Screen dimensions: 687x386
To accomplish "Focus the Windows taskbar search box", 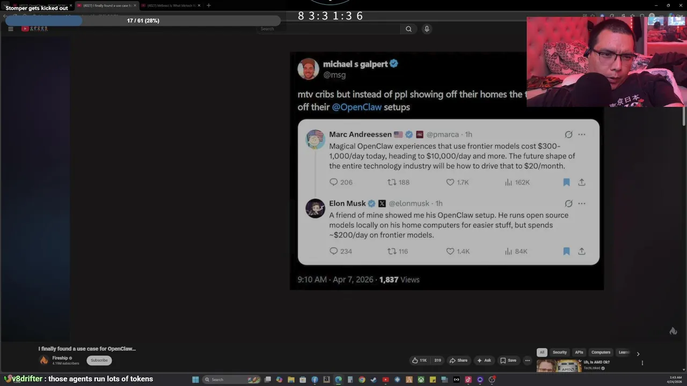I will (x=232, y=380).
